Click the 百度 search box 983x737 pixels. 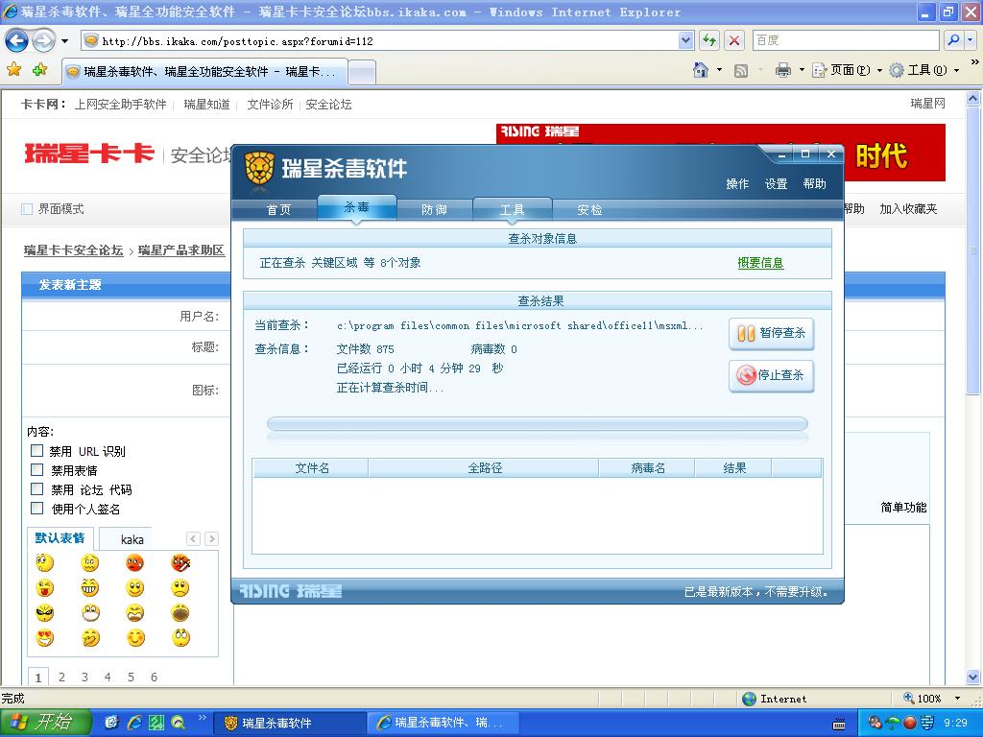click(846, 40)
